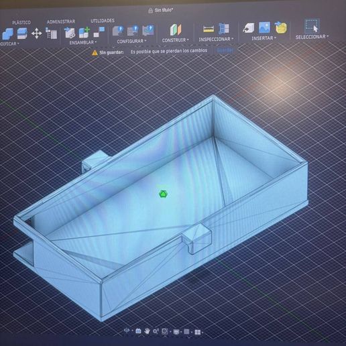Click the third Configurar icon with blue badge

148,30
